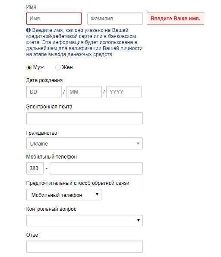Open preferred contact method dropdown
The image size is (221, 257).
click(64, 194)
